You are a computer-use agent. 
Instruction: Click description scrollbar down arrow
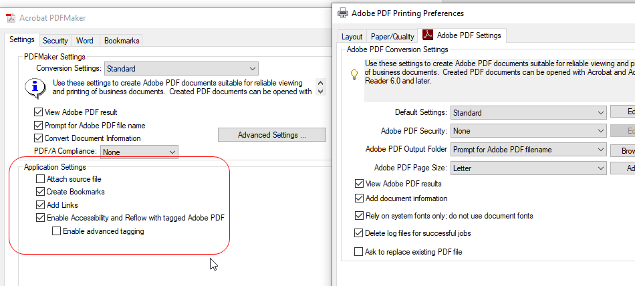(321, 92)
